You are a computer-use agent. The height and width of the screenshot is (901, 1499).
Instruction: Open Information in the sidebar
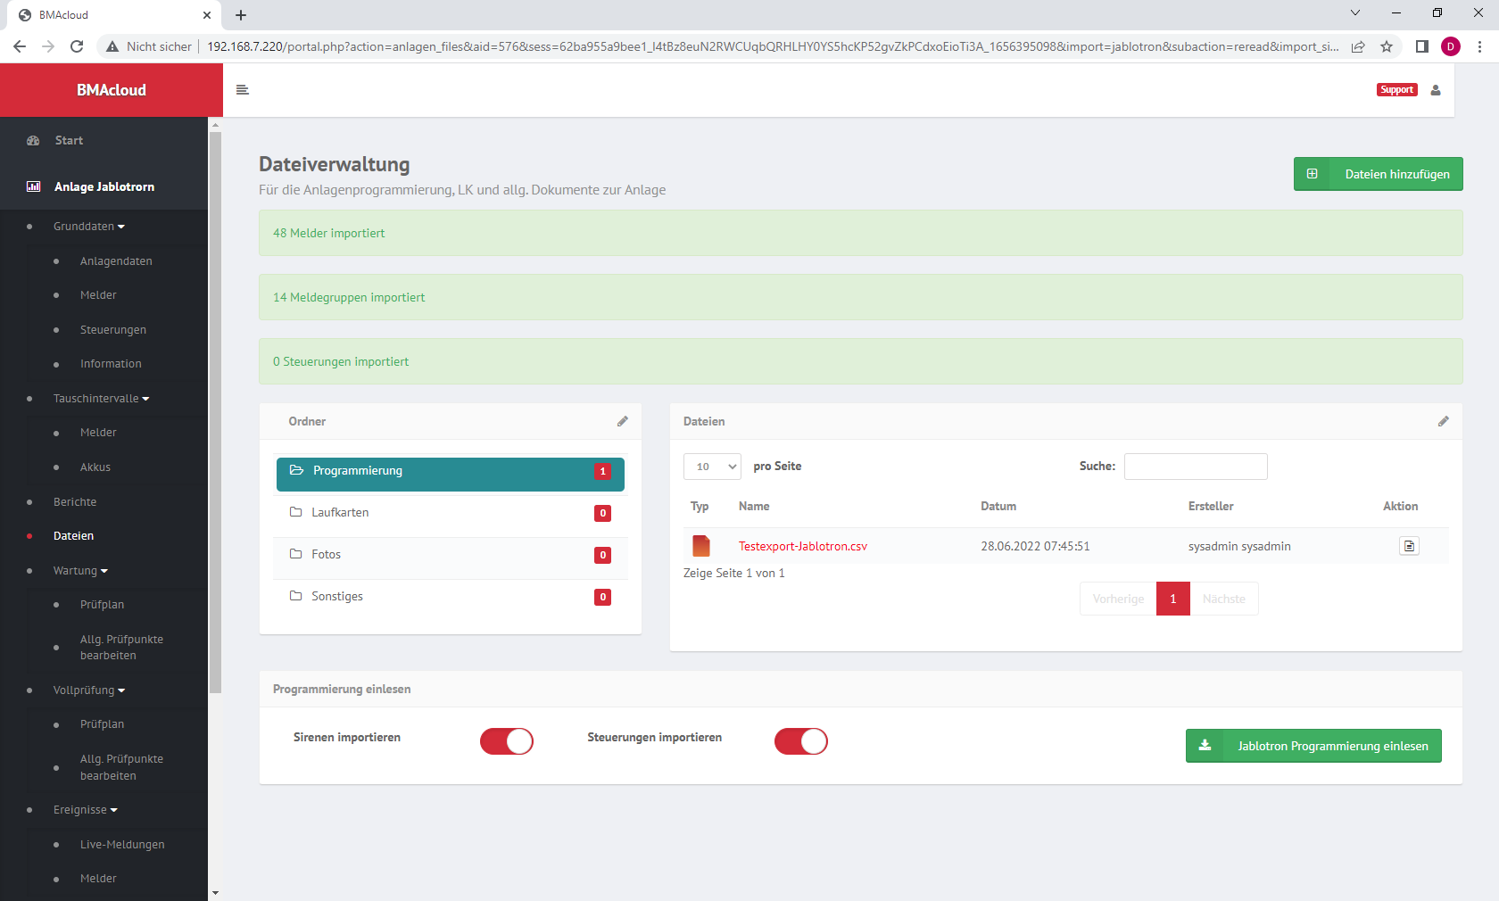111,364
